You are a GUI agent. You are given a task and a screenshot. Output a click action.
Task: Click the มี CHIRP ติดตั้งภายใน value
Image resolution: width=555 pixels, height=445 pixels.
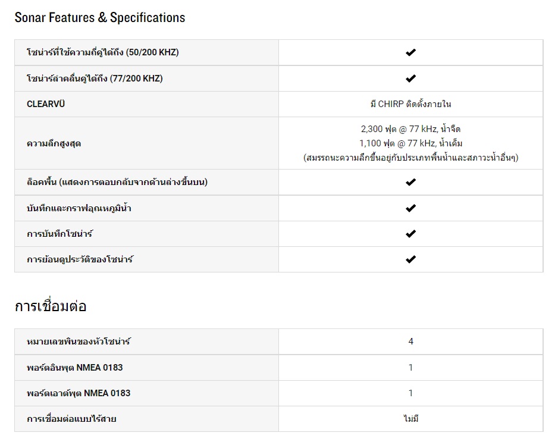pos(410,104)
